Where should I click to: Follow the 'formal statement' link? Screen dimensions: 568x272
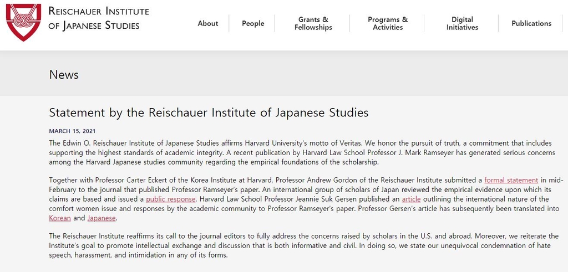pos(511,180)
